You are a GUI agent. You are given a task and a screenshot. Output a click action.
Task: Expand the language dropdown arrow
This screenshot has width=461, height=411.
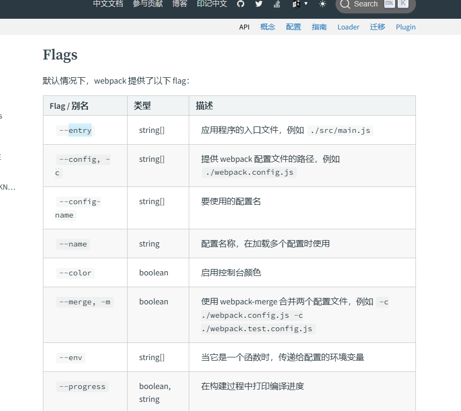click(306, 4)
